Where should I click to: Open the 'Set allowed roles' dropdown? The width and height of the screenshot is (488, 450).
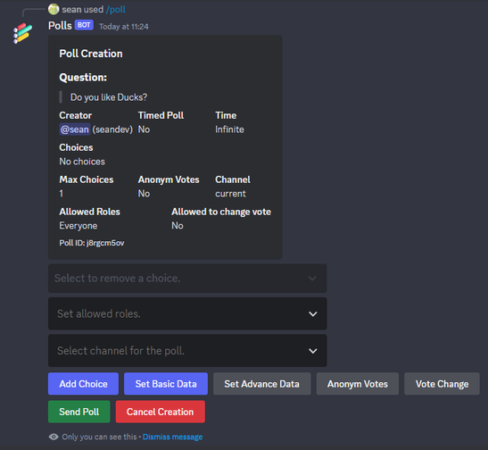point(187,313)
